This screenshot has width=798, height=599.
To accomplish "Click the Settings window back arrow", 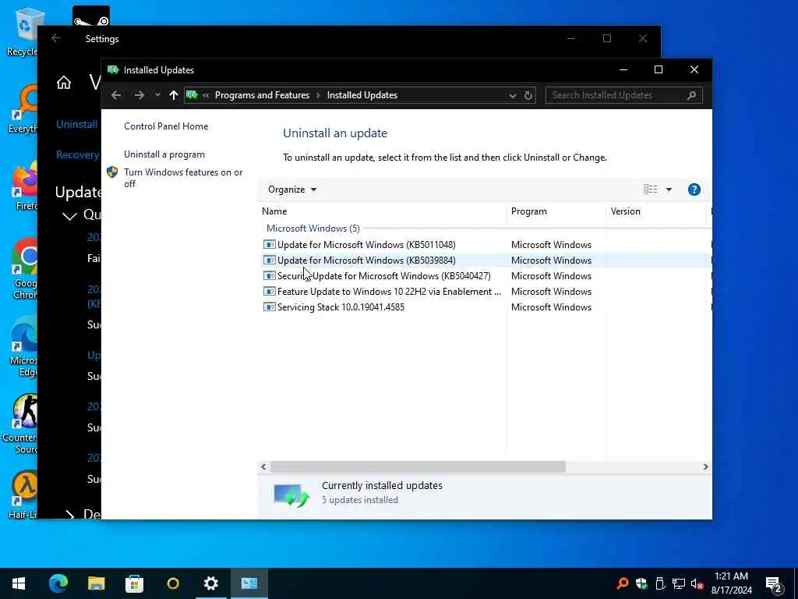I will tap(56, 38).
